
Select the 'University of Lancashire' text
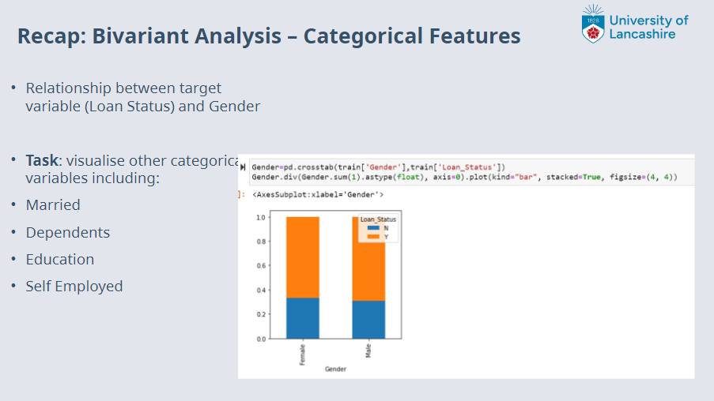pyautogui.click(x=649, y=28)
